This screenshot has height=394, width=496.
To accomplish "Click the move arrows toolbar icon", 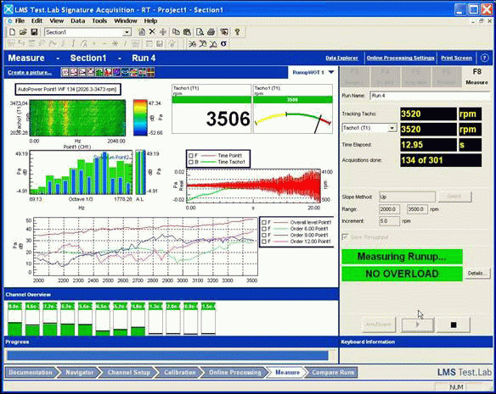I will (x=163, y=32).
